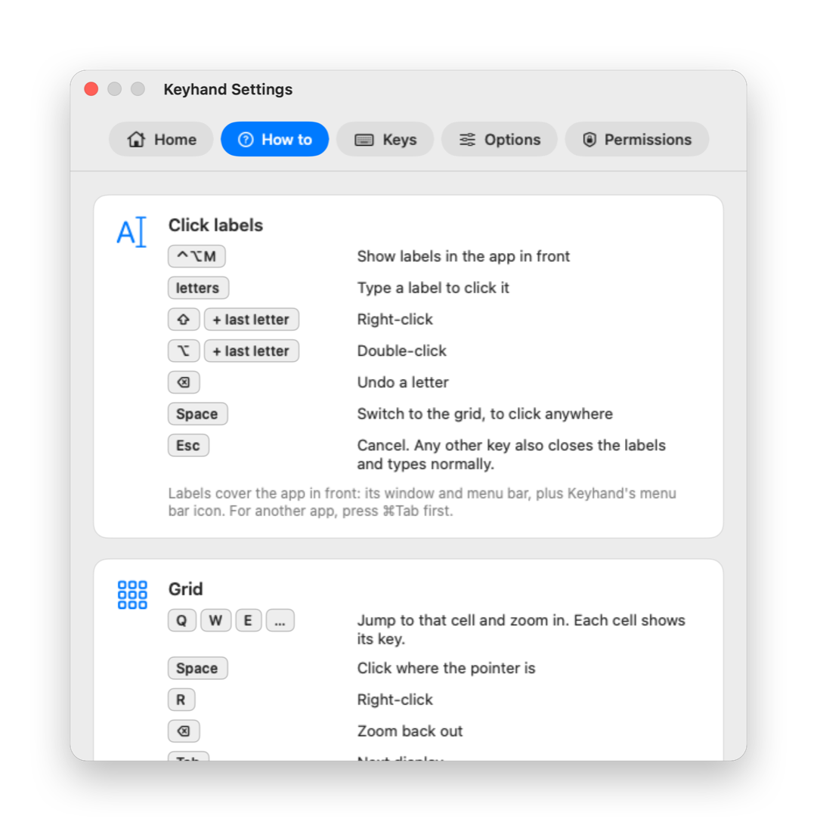The width and height of the screenshot is (817, 831).
Task: Click 'Jump to that cell and zoom in'
Action: pos(521,629)
